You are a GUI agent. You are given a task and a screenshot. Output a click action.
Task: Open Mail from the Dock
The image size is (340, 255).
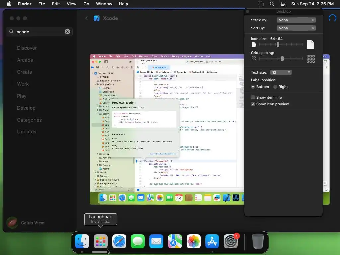coord(156,241)
